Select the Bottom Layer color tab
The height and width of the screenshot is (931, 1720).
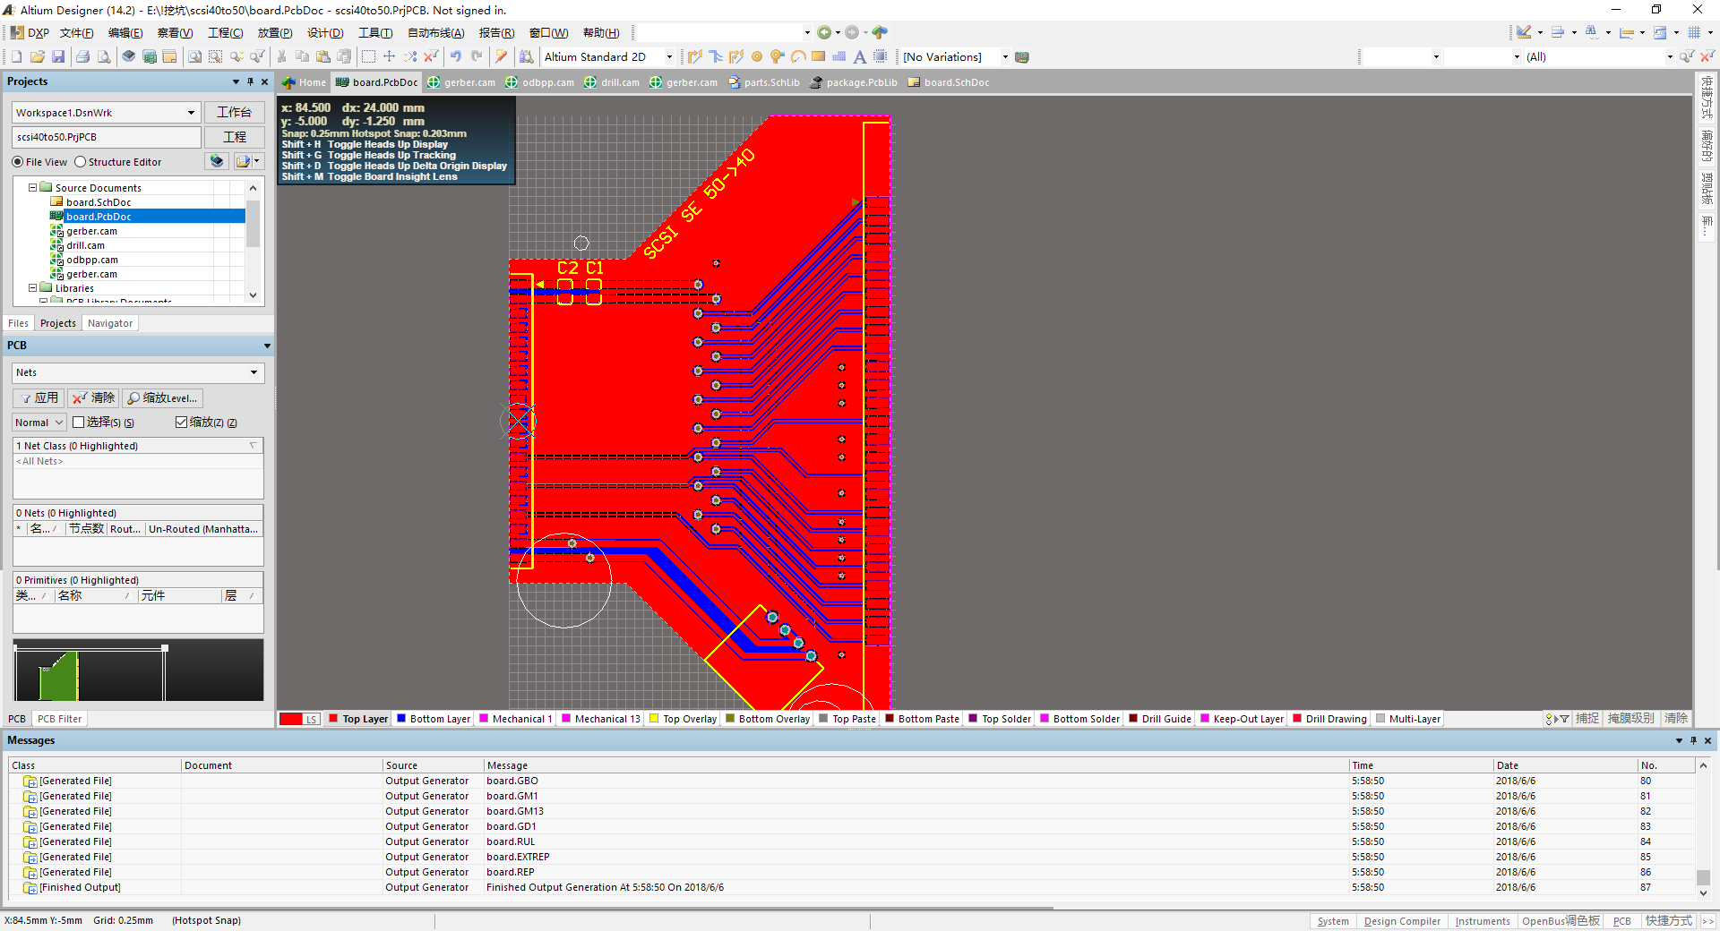[434, 719]
